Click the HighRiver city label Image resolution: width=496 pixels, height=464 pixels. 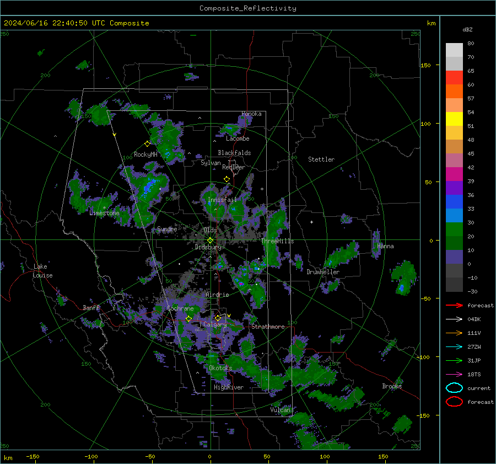229,387
